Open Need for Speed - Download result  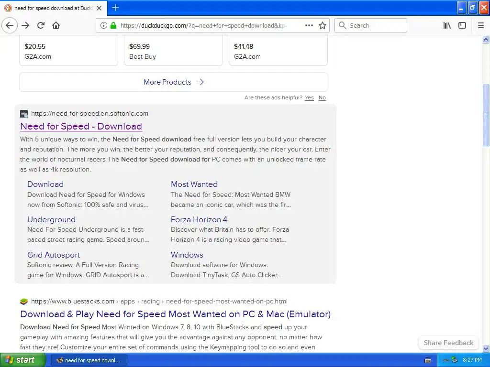click(81, 126)
